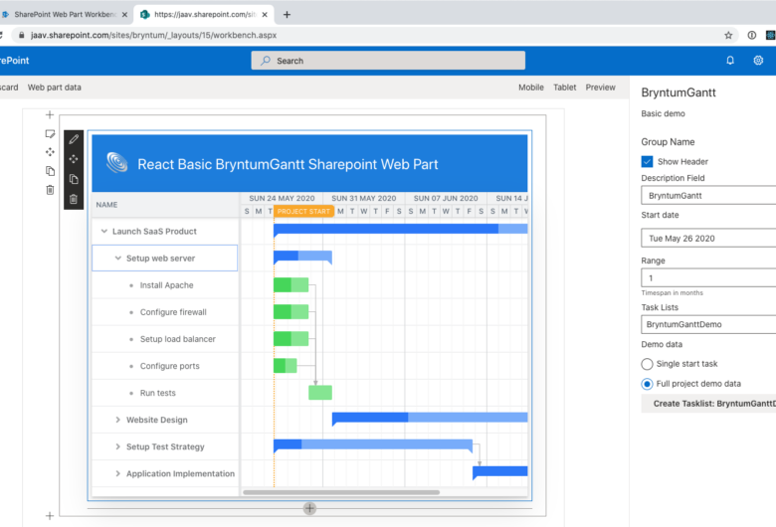Click the duplicate web part icon in dark toolbar

tap(74, 179)
